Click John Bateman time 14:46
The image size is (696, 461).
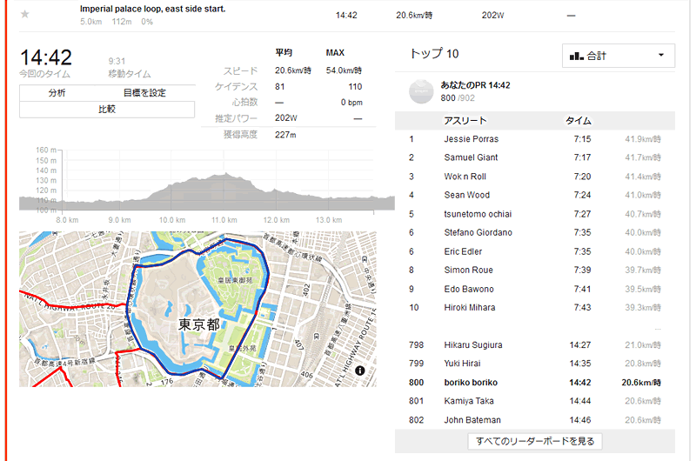(579, 420)
